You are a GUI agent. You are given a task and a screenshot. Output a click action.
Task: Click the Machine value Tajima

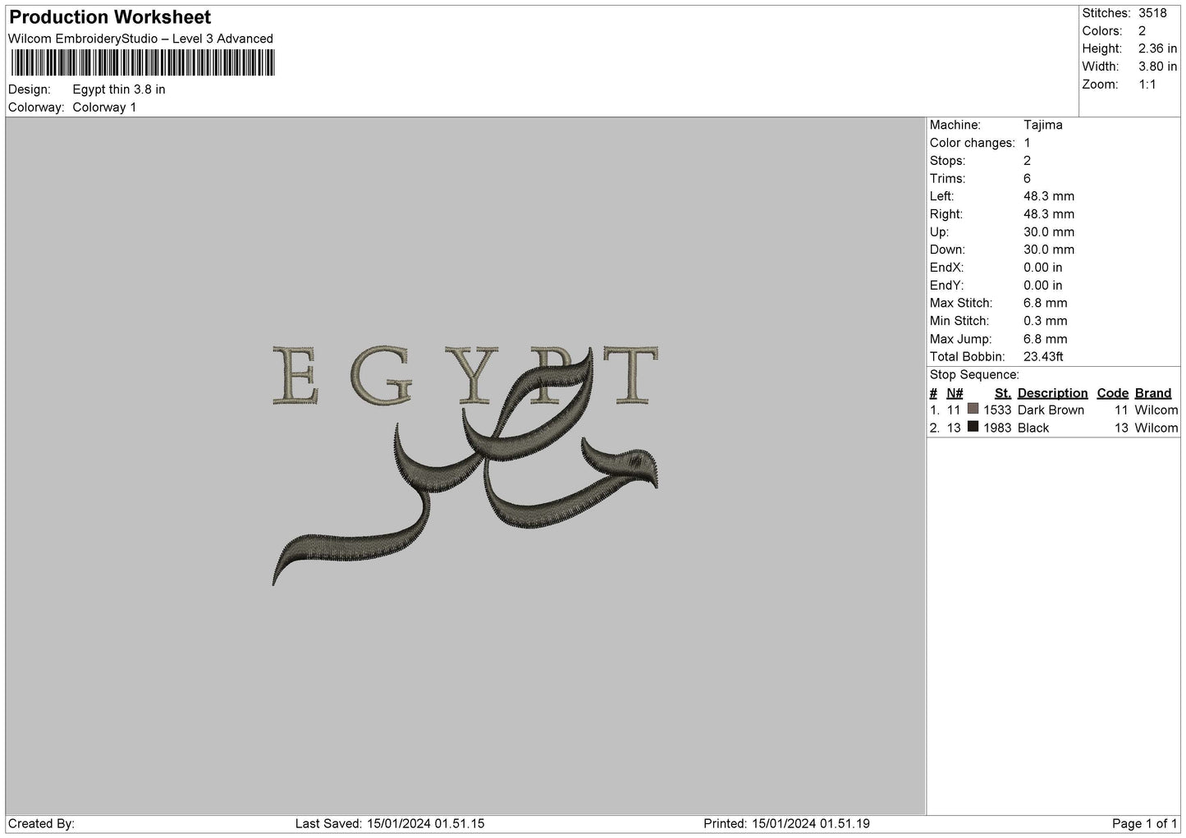click(1043, 125)
